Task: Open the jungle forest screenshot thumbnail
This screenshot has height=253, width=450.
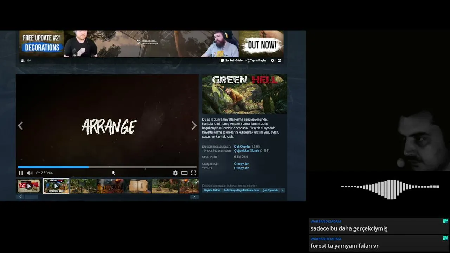Action: pyautogui.click(x=83, y=186)
